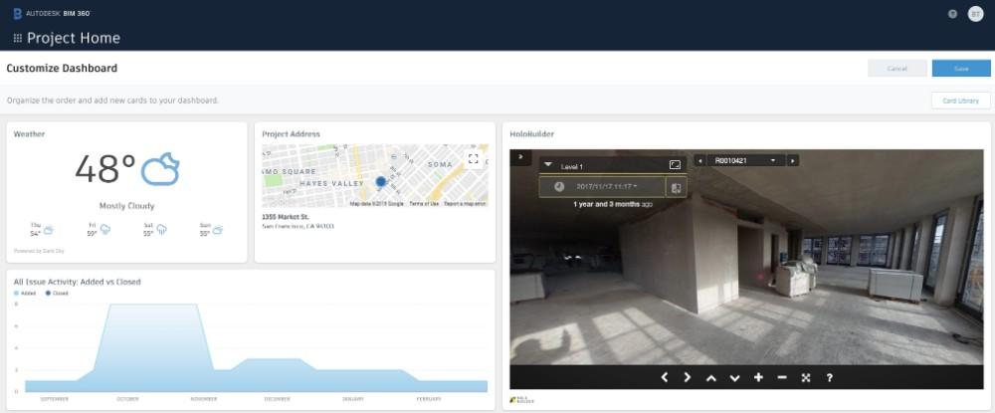This screenshot has height=413, width=995.
Task: Cancel dashboard customization
Action: [x=897, y=69]
